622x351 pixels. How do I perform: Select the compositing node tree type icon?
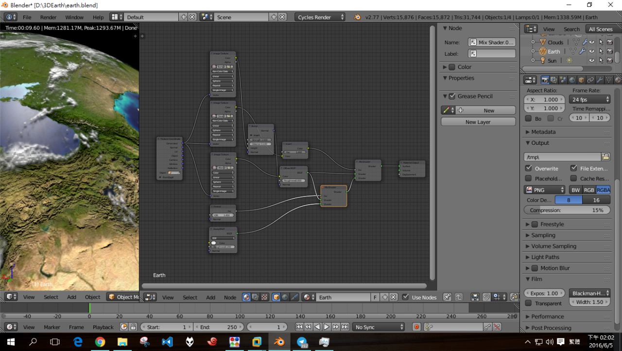point(255,297)
